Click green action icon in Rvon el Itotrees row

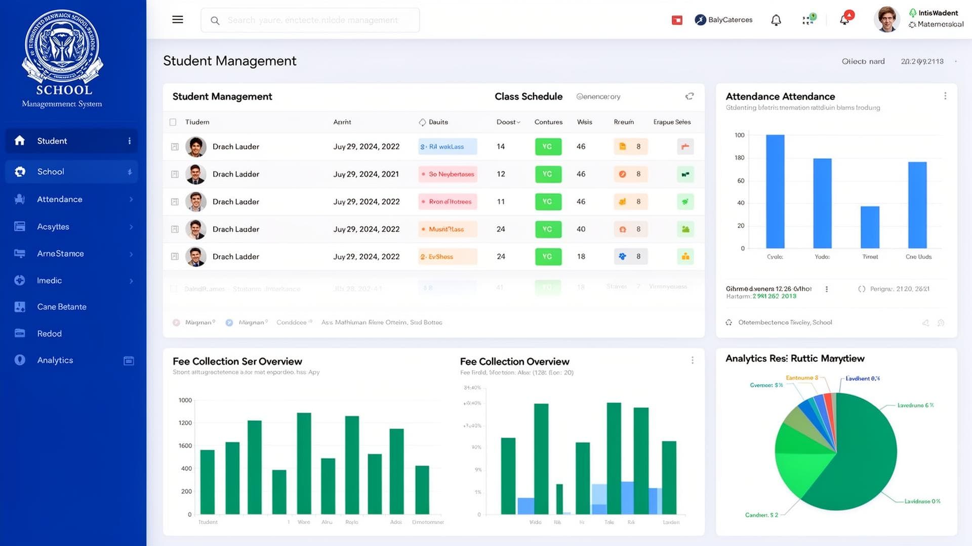click(685, 202)
